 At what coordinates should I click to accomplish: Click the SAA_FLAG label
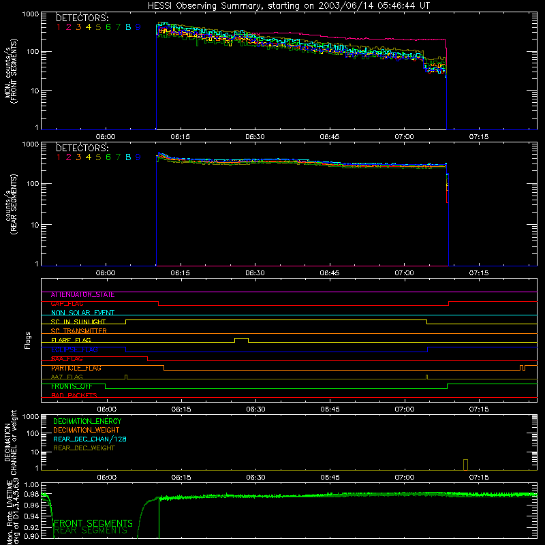tap(67, 359)
